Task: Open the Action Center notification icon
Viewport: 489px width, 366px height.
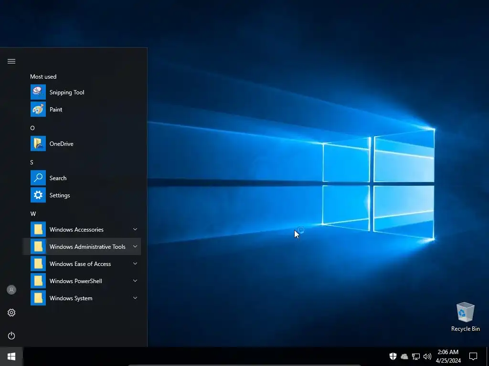Action: (x=473, y=356)
